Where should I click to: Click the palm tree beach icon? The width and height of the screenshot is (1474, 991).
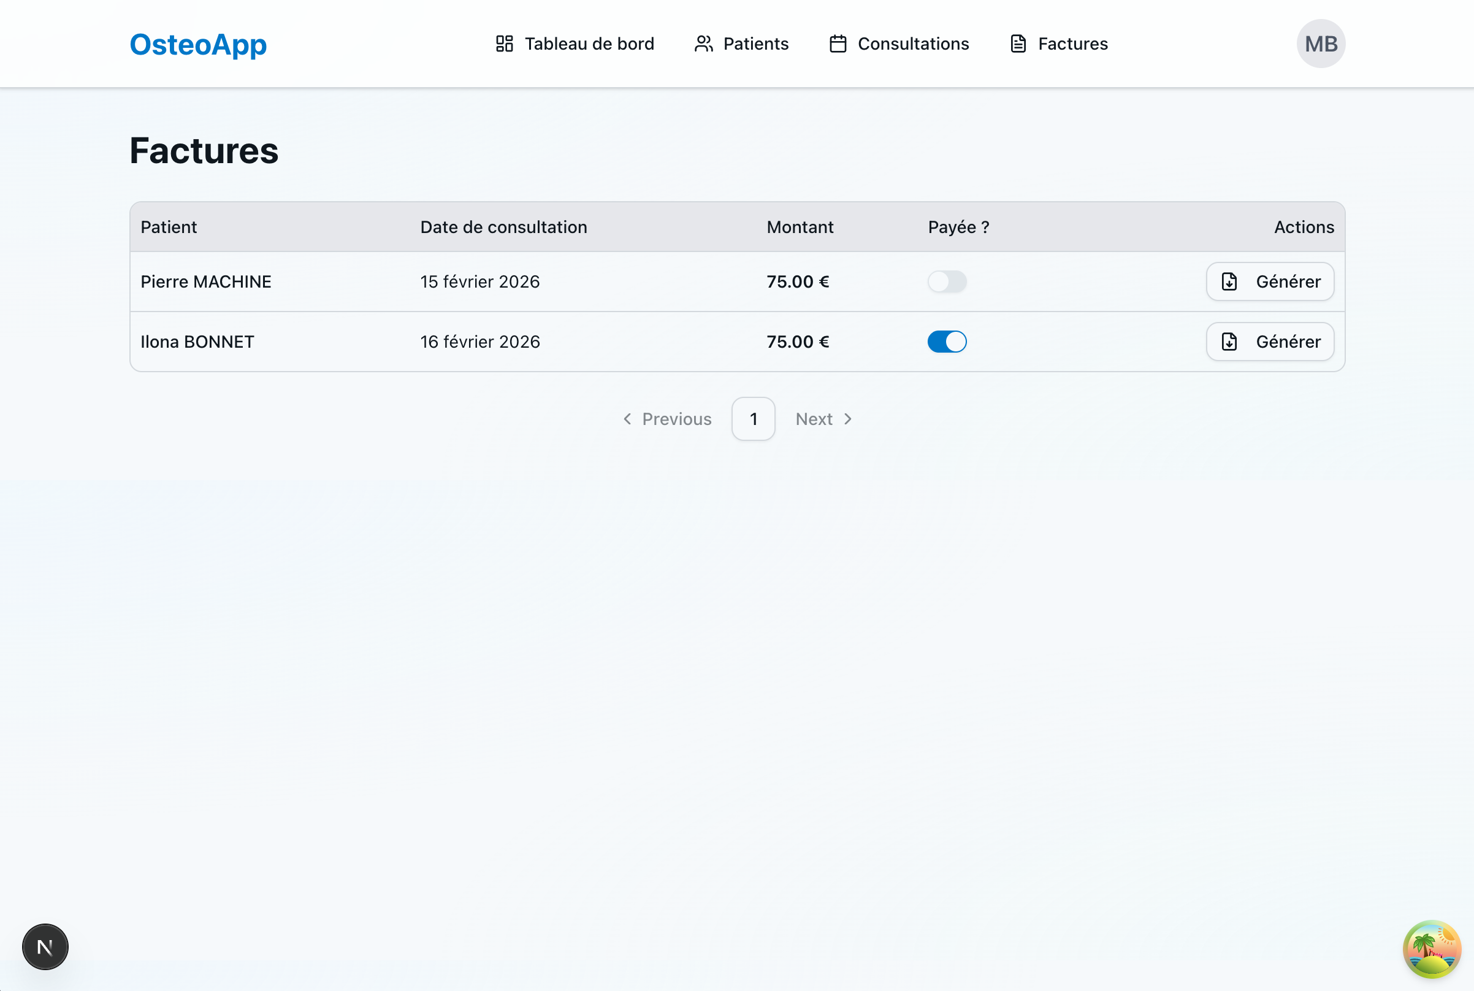click(1431, 949)
